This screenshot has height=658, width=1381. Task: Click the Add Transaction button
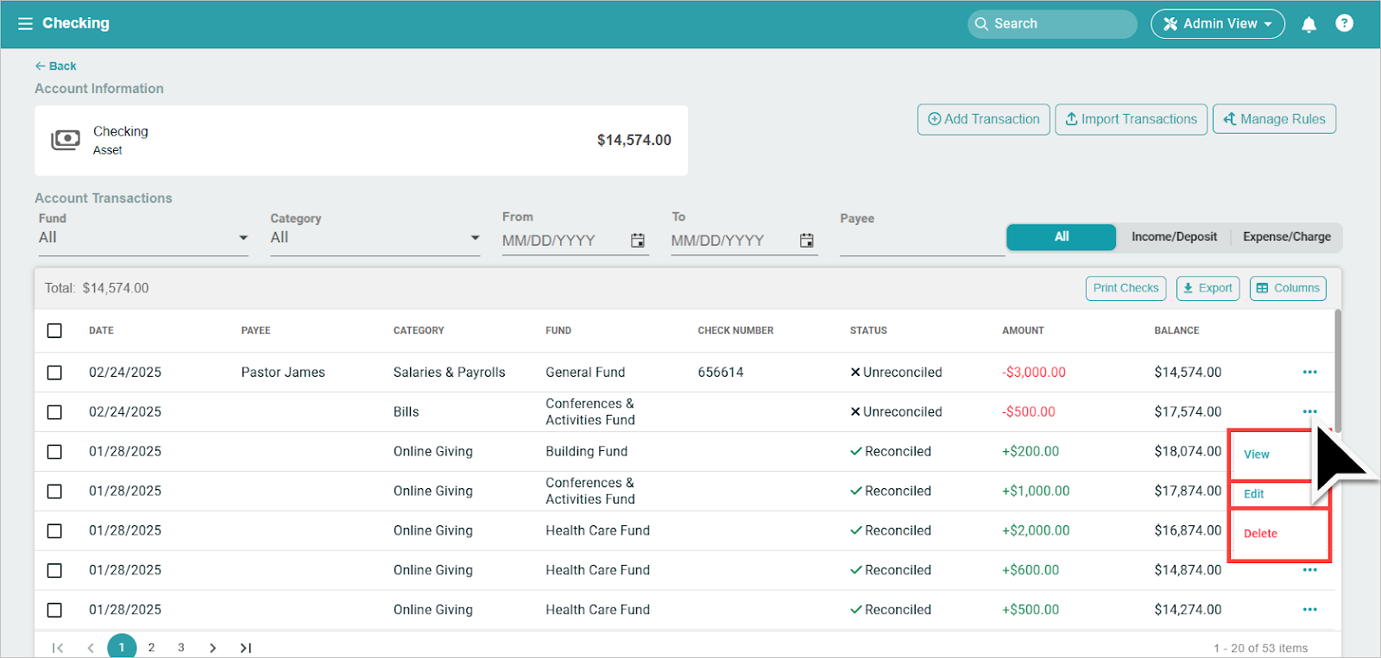pyautogui.click(x=983, y=119)
